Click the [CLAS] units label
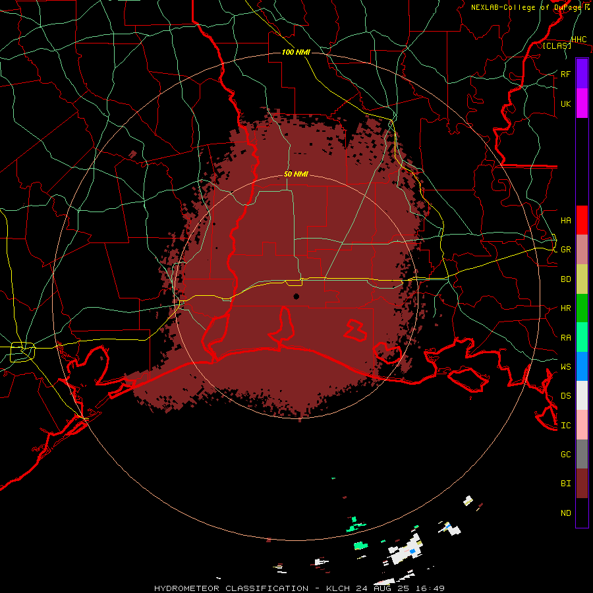 557,45
